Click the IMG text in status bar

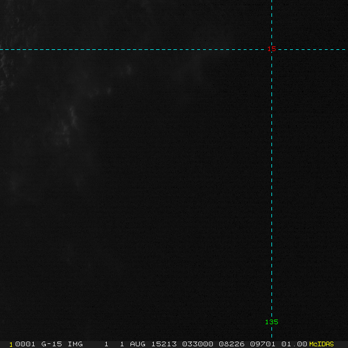(75, 344)
